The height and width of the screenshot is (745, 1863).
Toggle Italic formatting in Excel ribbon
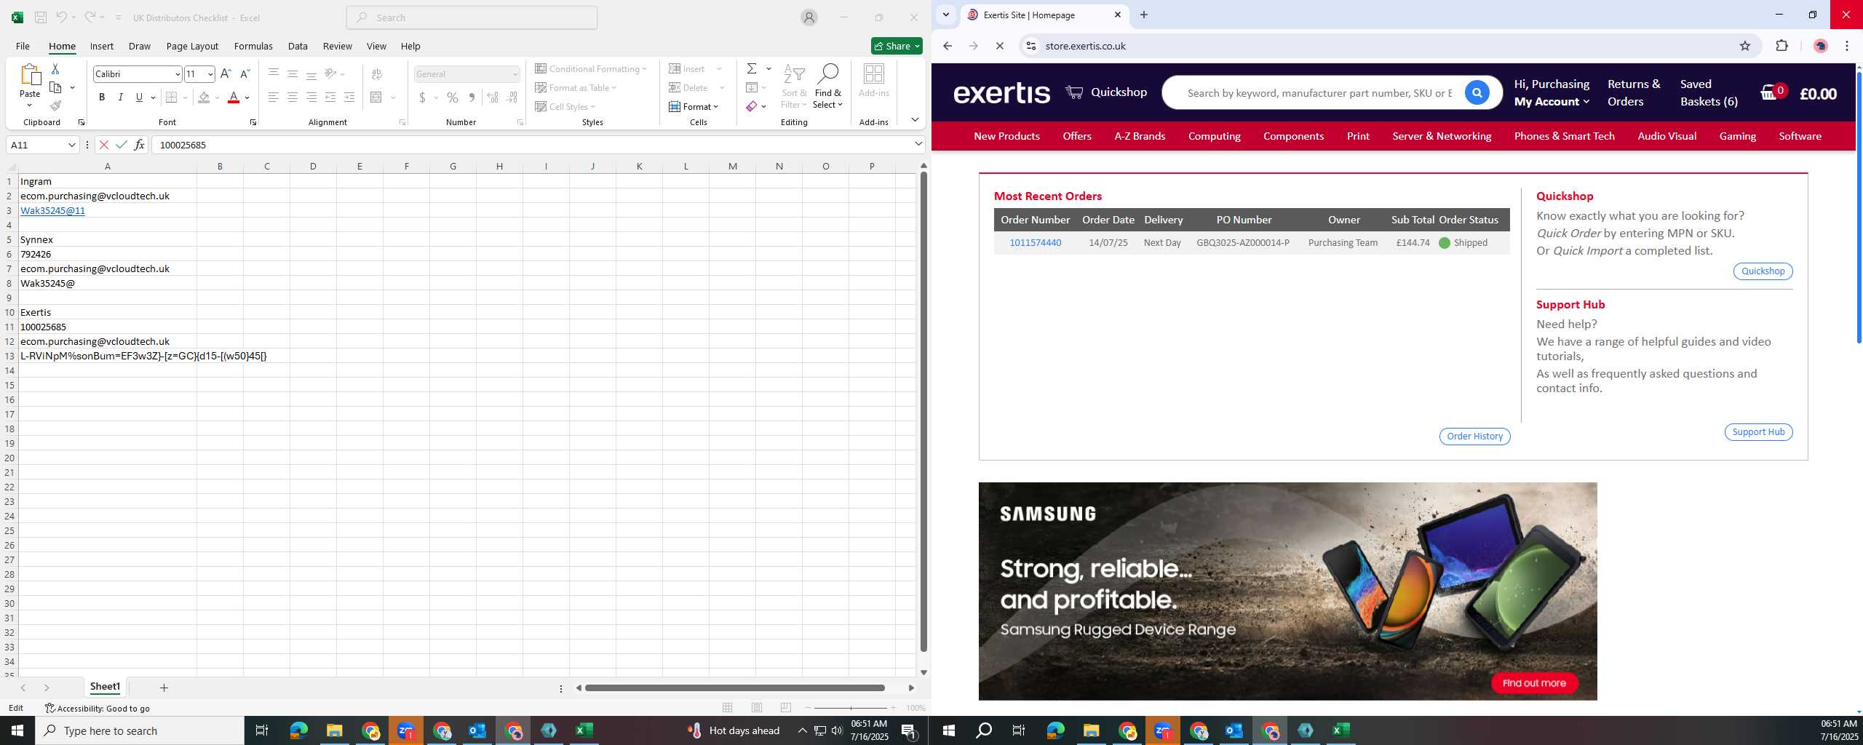121,97
